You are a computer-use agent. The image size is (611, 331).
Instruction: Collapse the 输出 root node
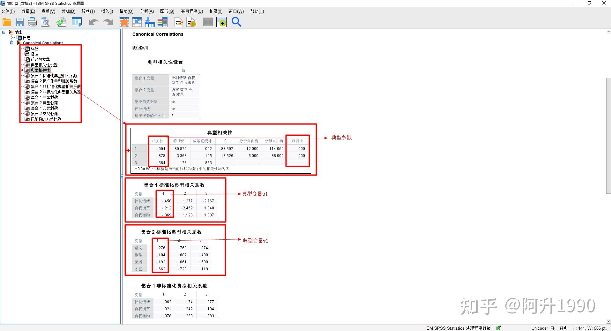point(4,32)
